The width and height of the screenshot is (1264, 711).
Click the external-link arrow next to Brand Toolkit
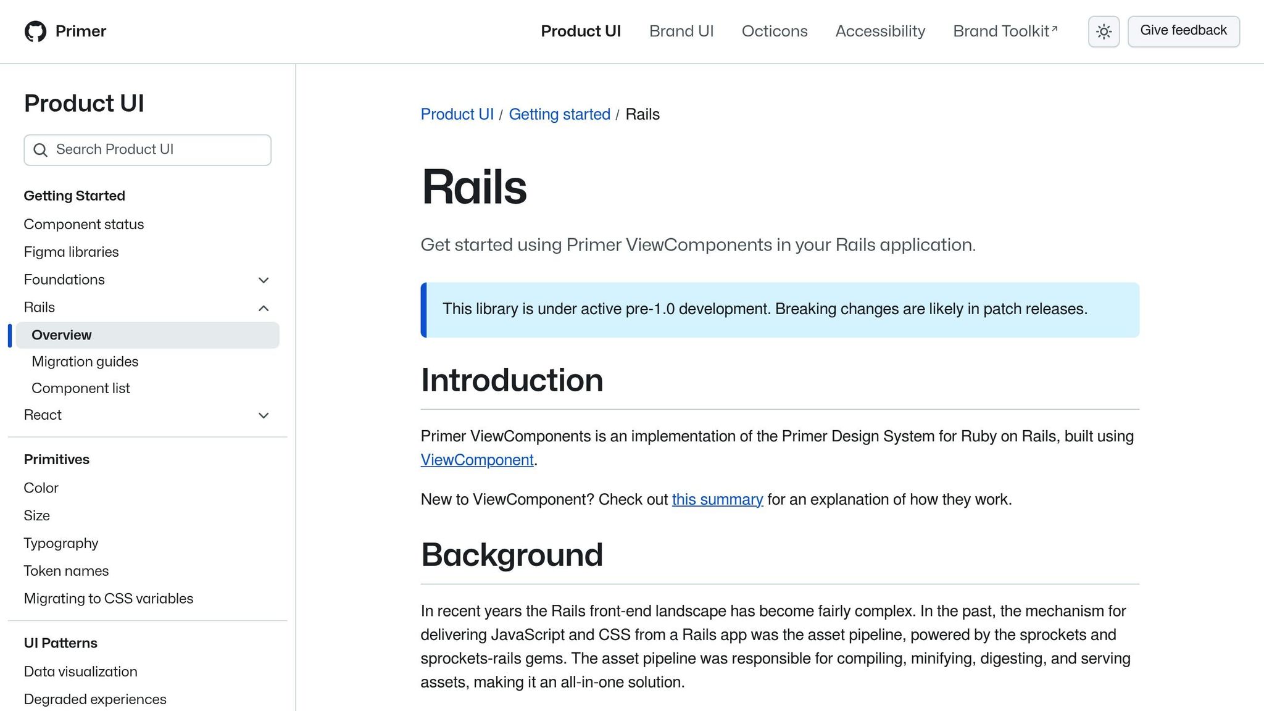click(x=1054, y=27)
